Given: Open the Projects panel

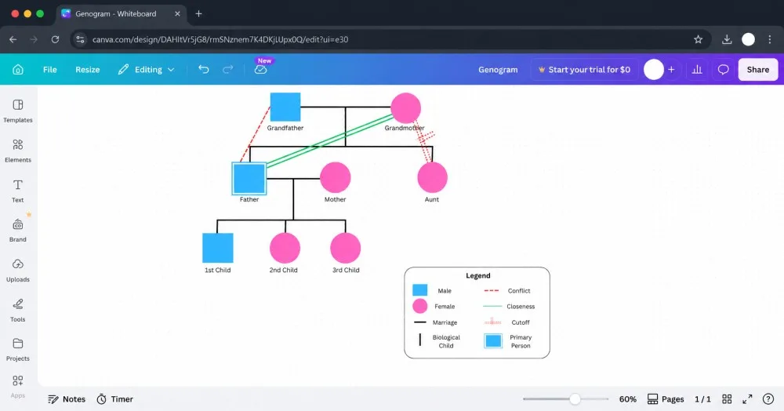Looking at the screenshot, I should pos(18,350).
